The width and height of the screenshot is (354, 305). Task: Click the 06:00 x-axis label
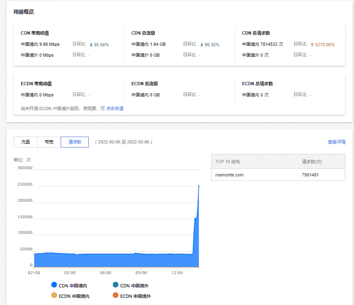tap(105, 273)
